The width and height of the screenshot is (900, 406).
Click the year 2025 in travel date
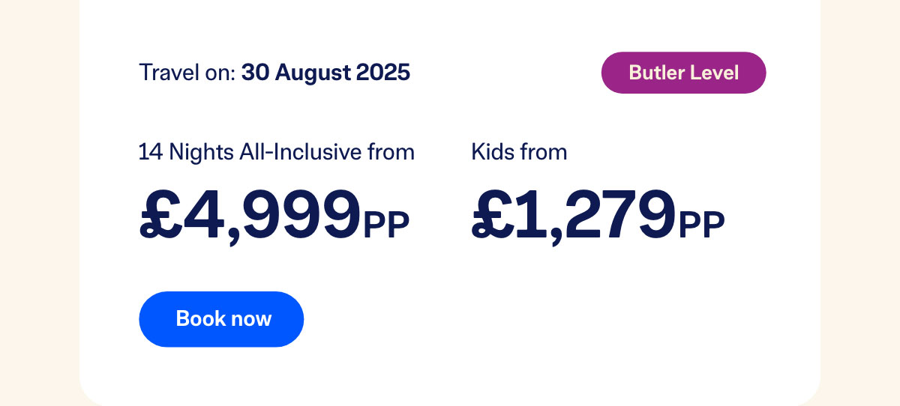[x=383, y=73]
